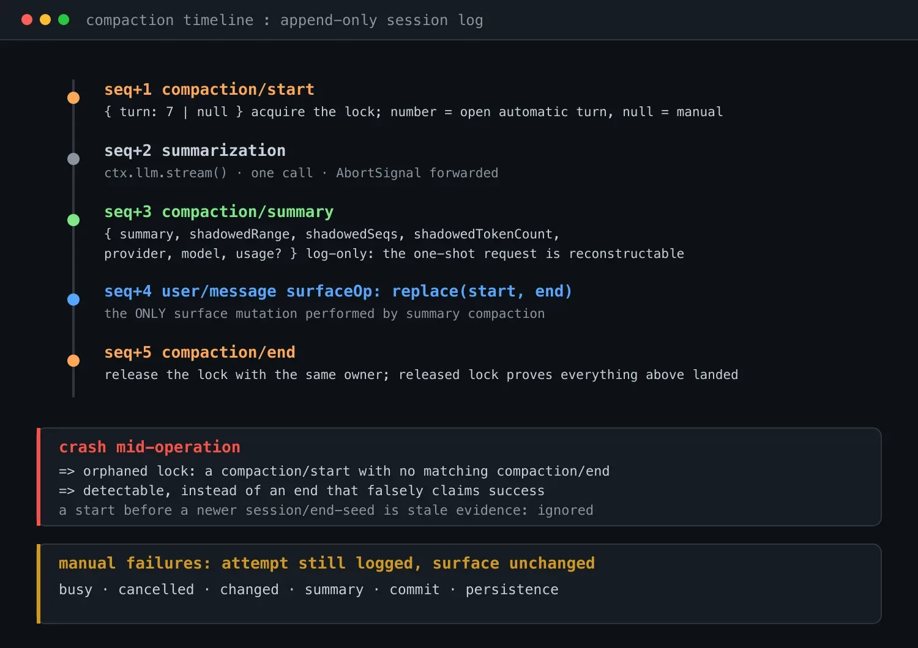Select the heading 'seq+5 compaction/end'
This screenshot has height=648, width=918.
point(200,352)
